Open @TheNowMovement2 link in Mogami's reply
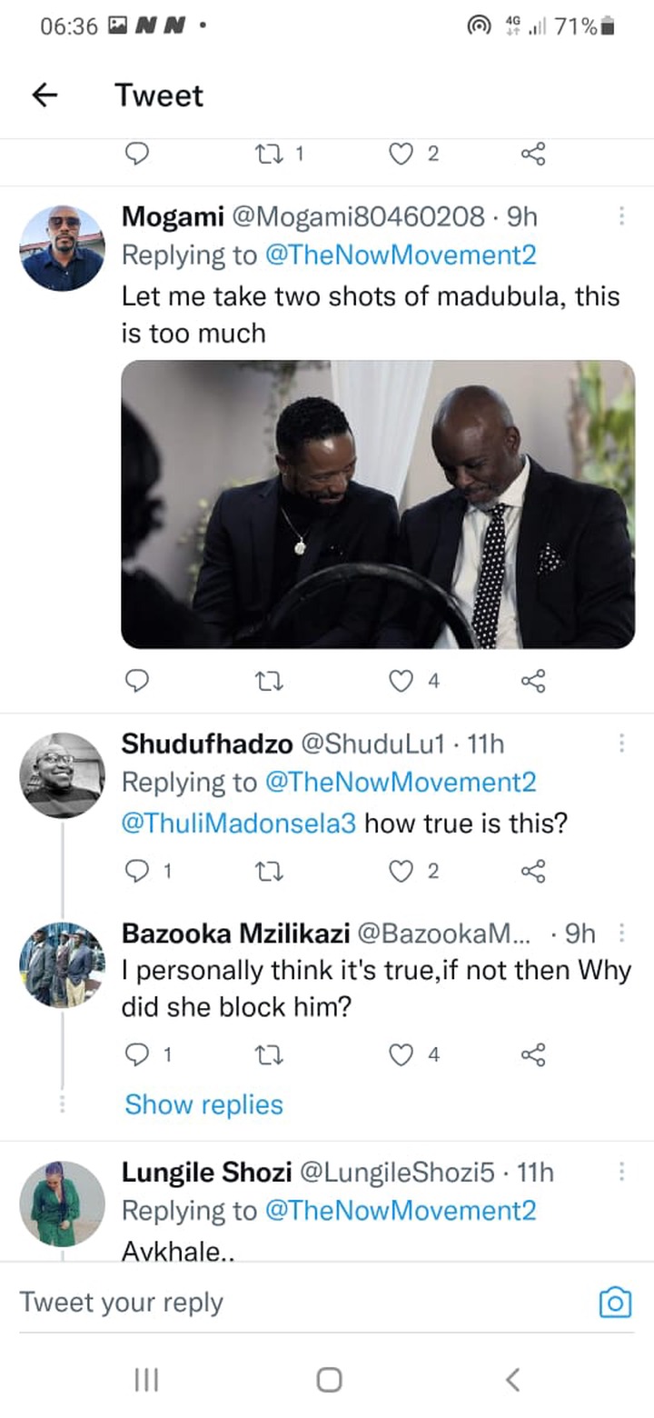This screenshot has height=1418, width=654. pyautogui.click(x=401, y=255)
